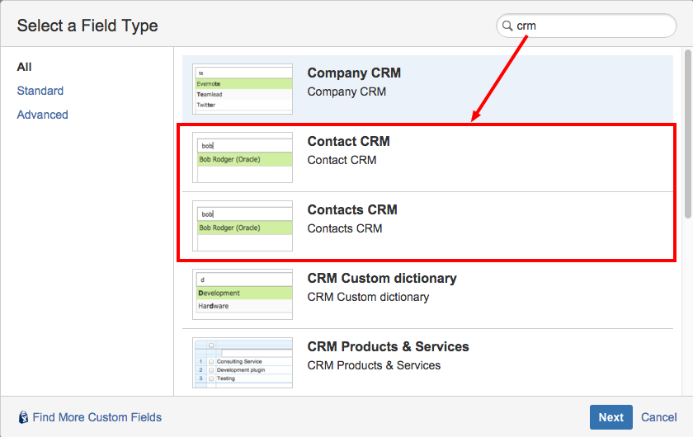Click the marketplace bag icon
This screenshot has height=437, width=693.
click(23, 417)
